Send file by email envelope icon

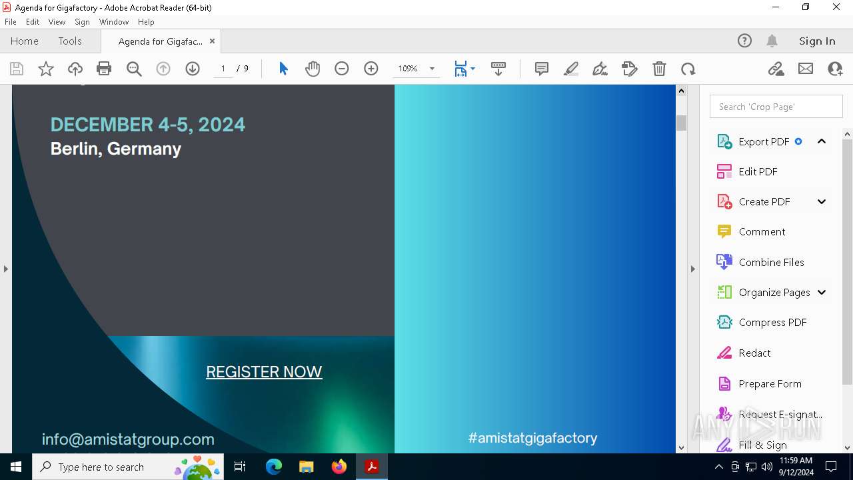(x=806, y=69)
